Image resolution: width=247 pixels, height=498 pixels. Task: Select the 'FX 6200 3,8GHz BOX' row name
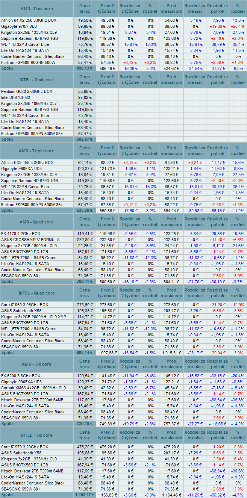[x=21, y=376]
